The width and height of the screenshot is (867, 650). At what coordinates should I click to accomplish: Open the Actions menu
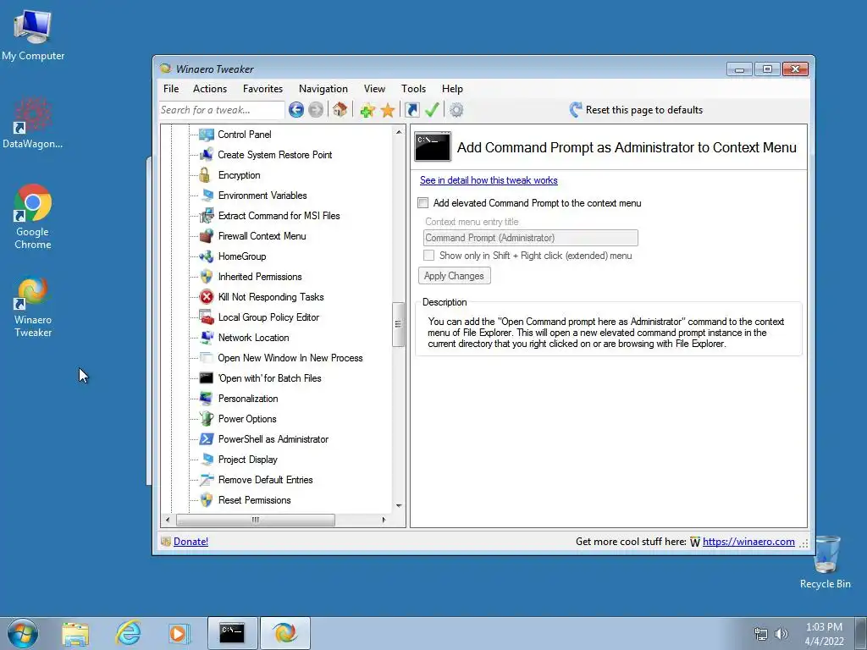(x=210, y=89)
